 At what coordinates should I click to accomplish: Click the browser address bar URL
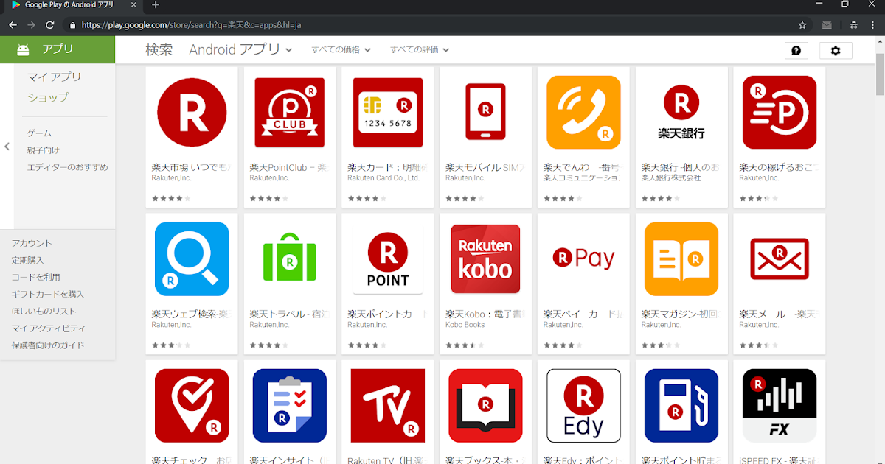tap(192, 24)
